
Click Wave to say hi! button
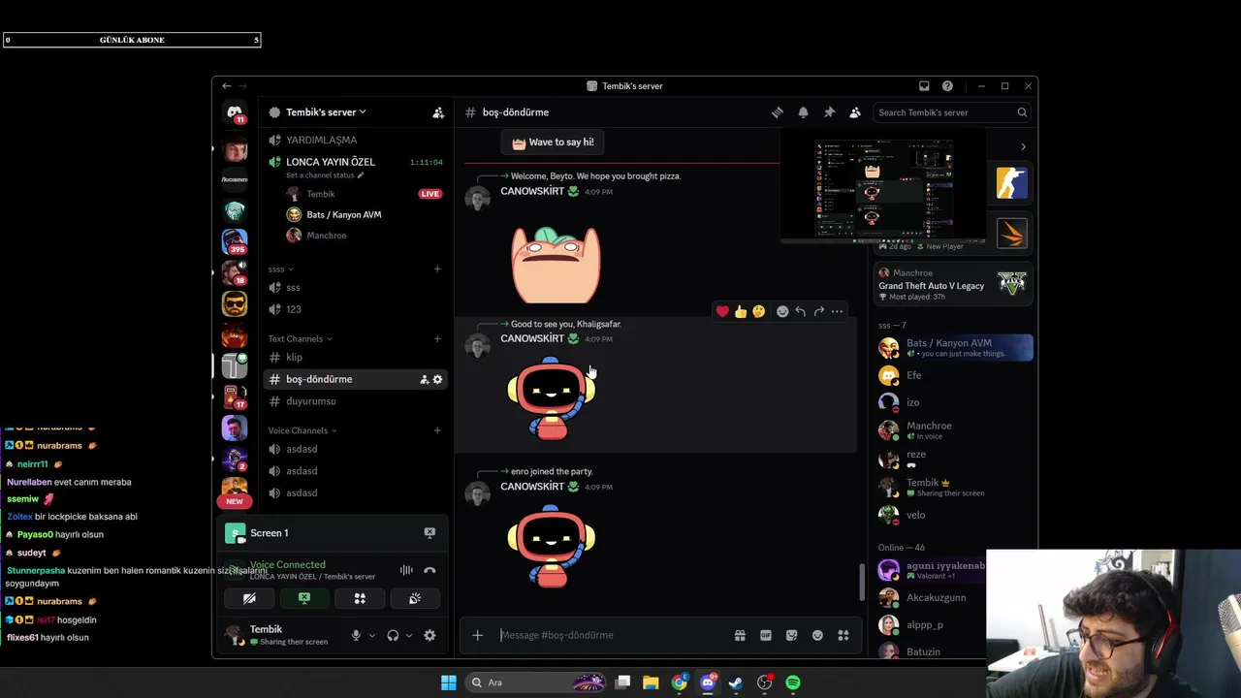[x=553, y=142]
